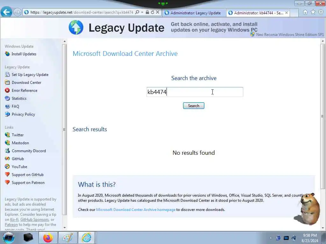Open the YouTube link
The width and height of the screenshot is (326, 244).
coord(19,166)
